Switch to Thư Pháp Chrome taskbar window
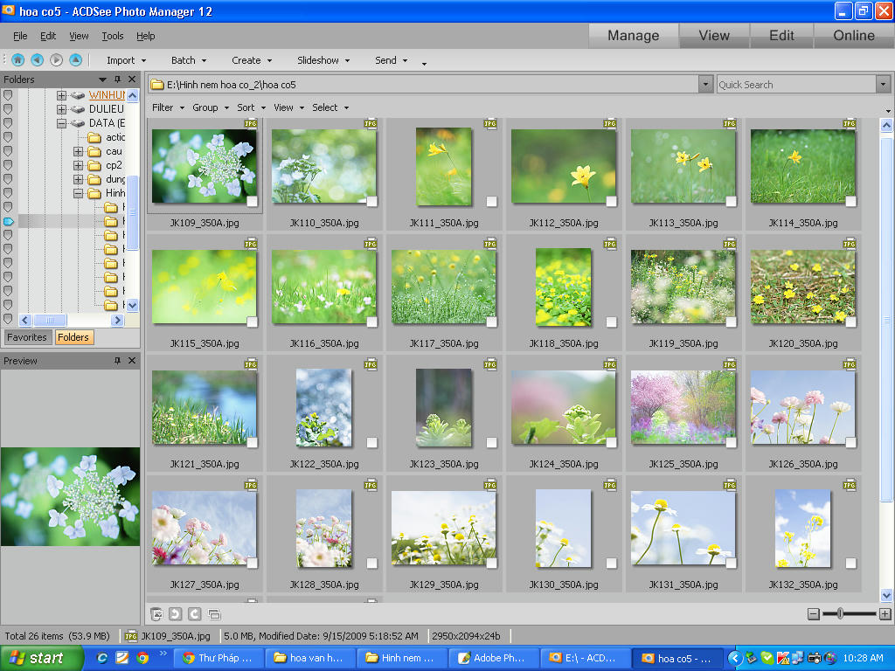895x671 pixels. click(x=218, y=658)
